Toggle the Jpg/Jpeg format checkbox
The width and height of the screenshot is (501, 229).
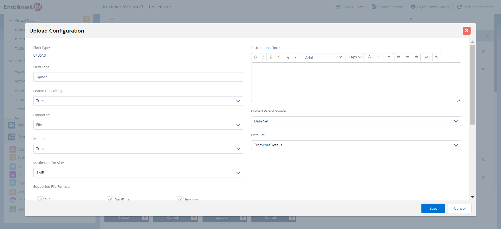180,199
